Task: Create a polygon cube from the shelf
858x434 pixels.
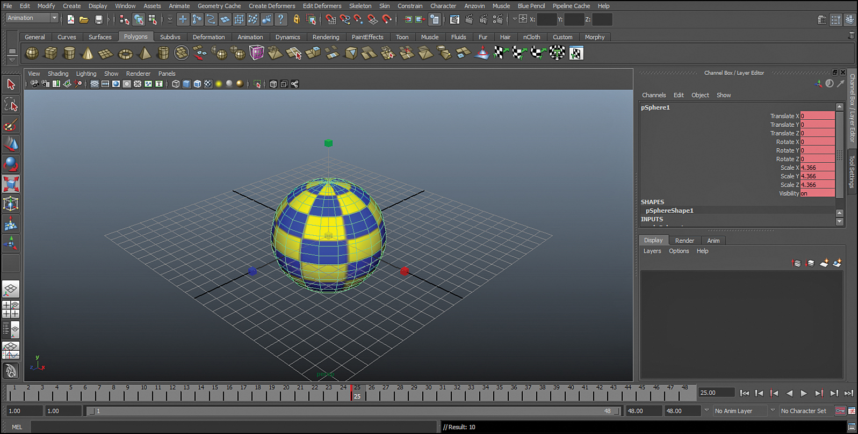Action: tap(51, 53)
